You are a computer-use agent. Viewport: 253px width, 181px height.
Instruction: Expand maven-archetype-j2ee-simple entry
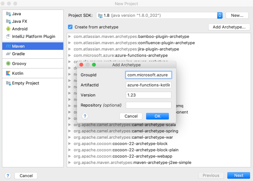[70, 162]
